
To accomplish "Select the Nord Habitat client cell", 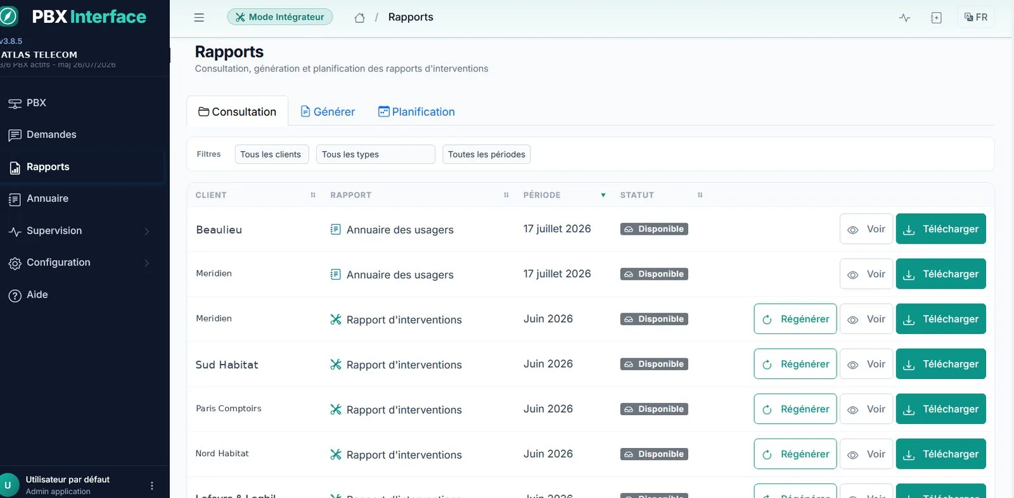I will coord(222,454).
